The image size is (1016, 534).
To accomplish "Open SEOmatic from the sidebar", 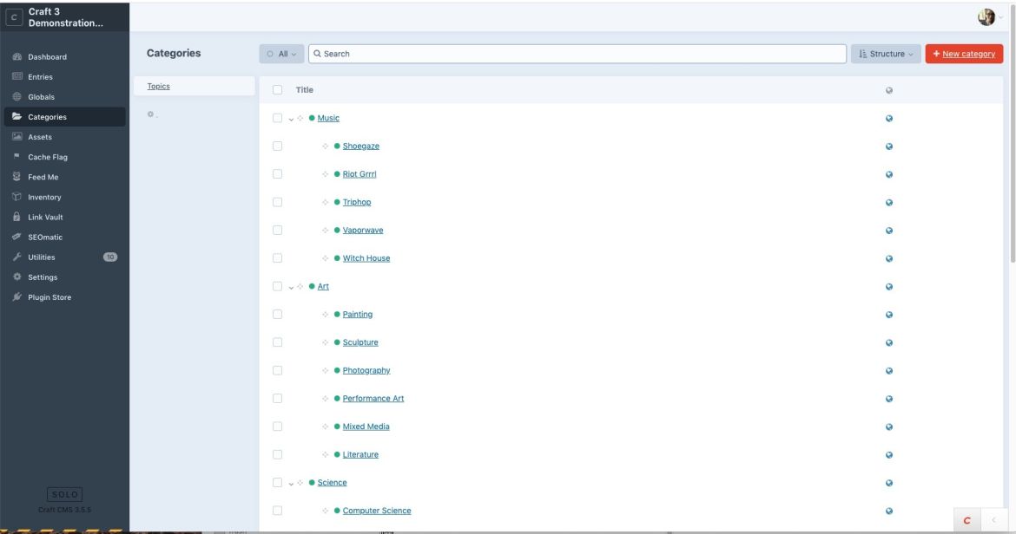I will click(x=42, y=236).
